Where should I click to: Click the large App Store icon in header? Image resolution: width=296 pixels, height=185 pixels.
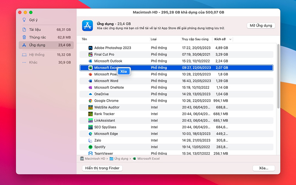87,26
